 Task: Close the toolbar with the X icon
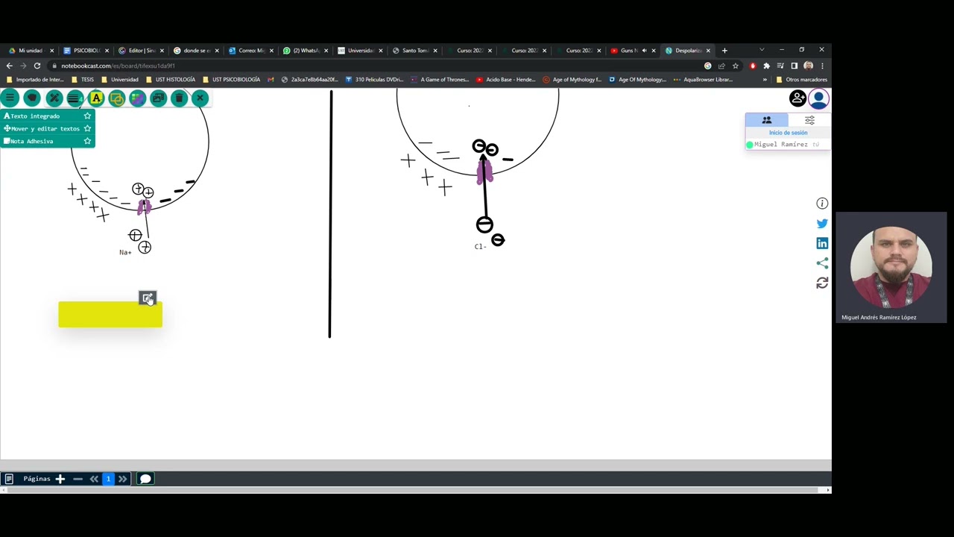(x=200, y=98)
